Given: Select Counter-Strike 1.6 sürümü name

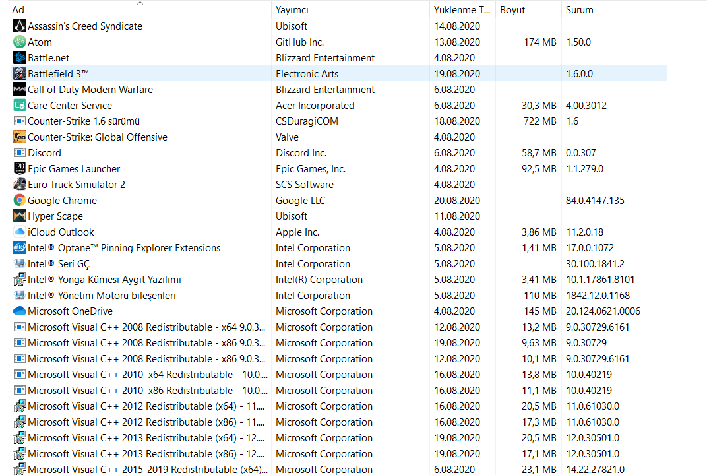Looking at the screenshot, I should coord(84,121).
